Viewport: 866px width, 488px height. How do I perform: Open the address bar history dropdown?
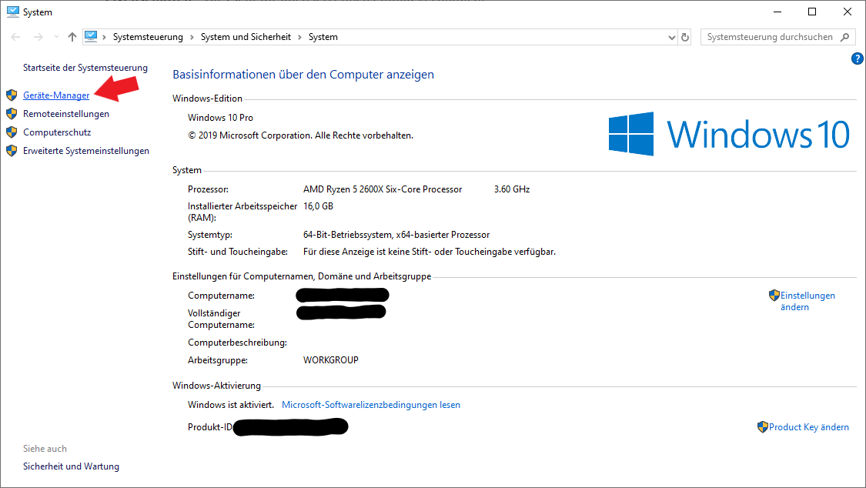[x=670, y=36]
